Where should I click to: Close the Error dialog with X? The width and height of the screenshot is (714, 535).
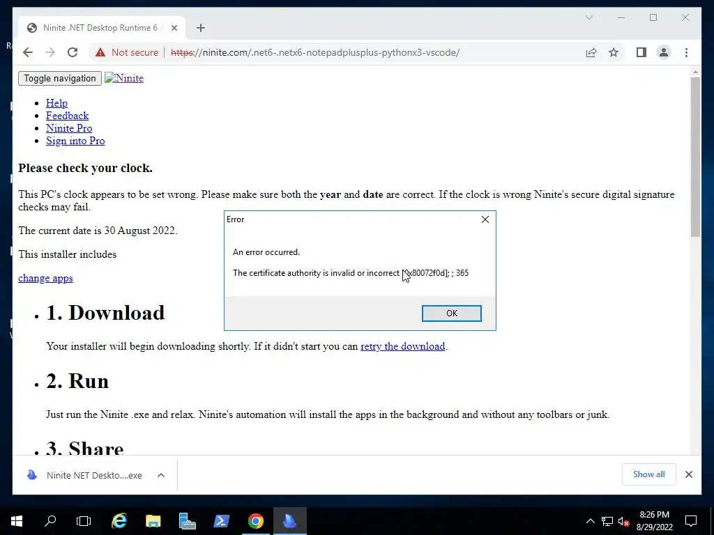pos(485,219)
